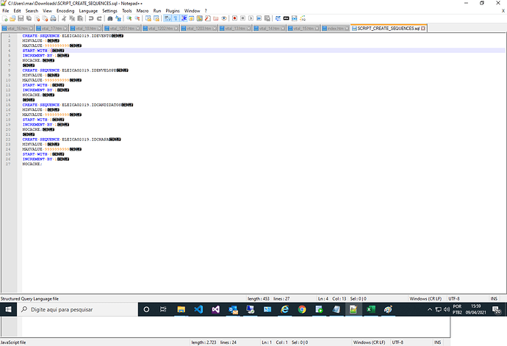Open Folder as Workspace icon
Image resolution: width=507 pixels, height=346 pixels.
tap(216, 18)
